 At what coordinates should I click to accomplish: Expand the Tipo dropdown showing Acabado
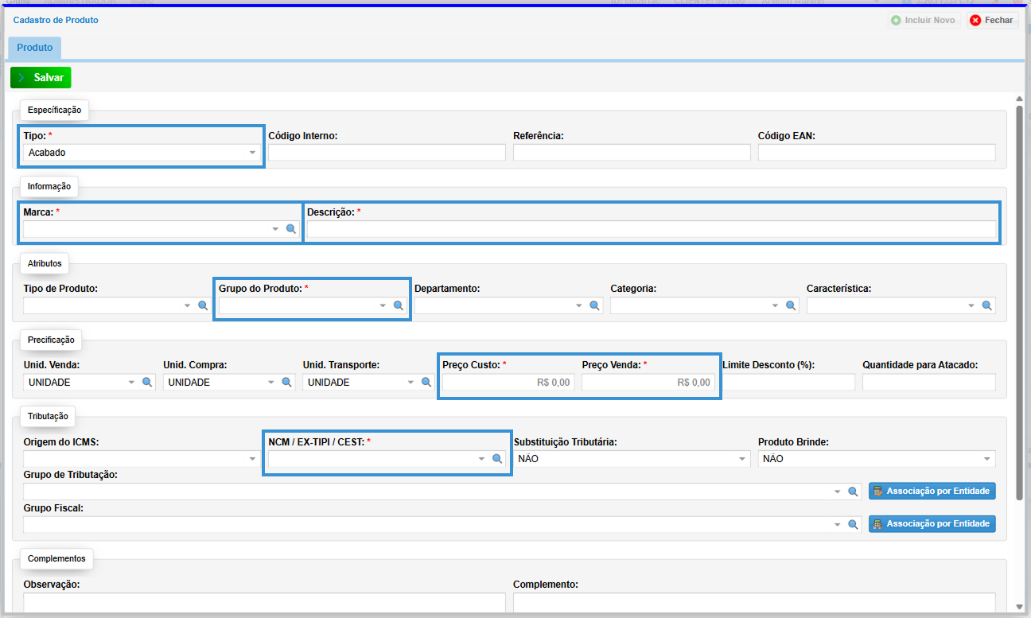(252, 153)
